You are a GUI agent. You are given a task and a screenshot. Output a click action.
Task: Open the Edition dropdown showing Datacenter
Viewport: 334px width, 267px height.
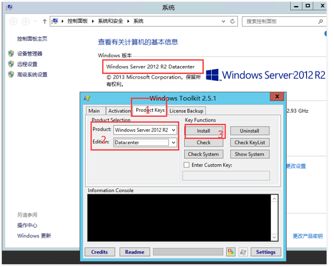[x=174, y=143]
